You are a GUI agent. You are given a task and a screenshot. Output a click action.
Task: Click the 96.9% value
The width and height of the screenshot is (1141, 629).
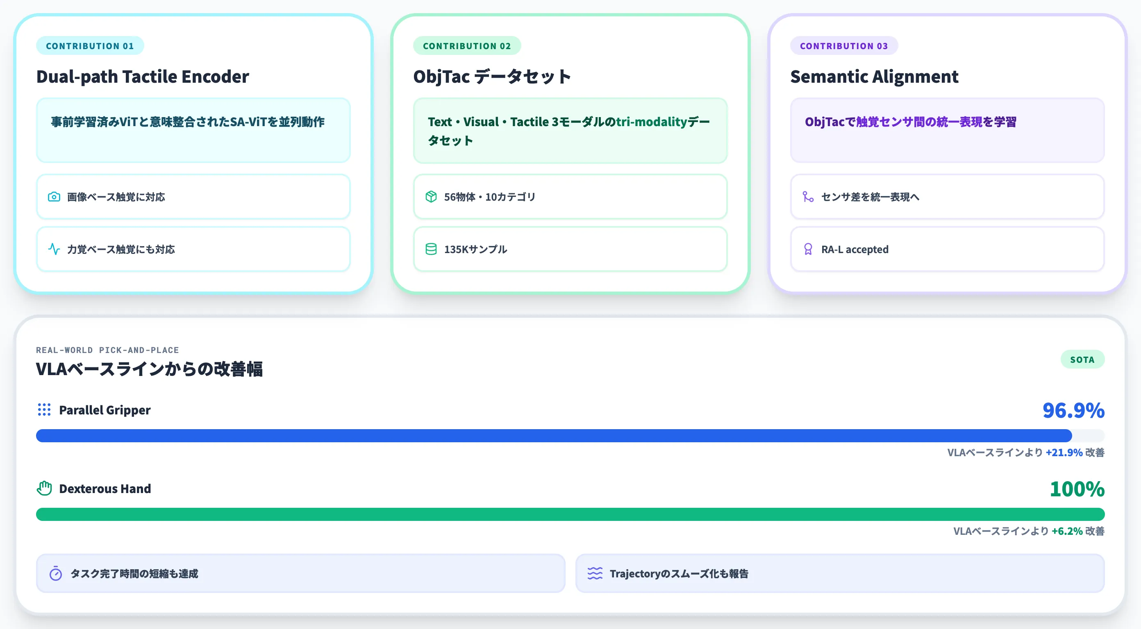tap(1073, 410)
